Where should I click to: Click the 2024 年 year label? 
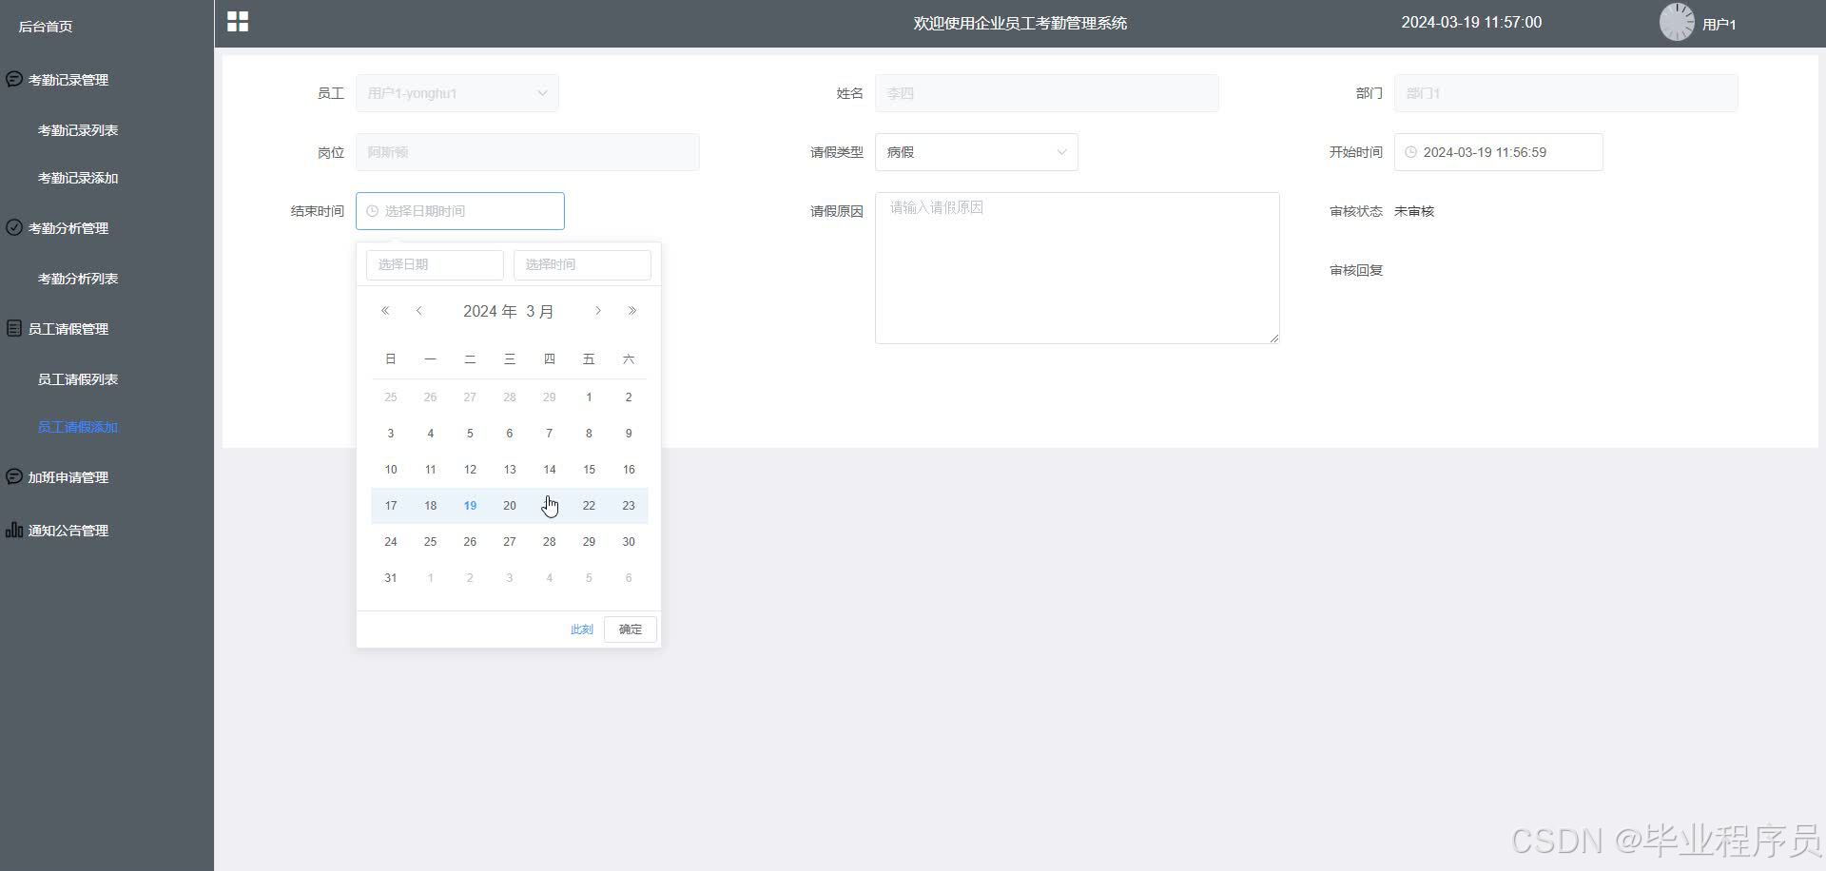[x=490, y=311]
